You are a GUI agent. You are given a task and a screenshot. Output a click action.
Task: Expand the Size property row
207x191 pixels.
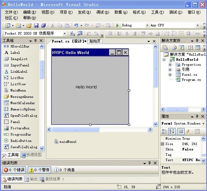pos(163,144)
